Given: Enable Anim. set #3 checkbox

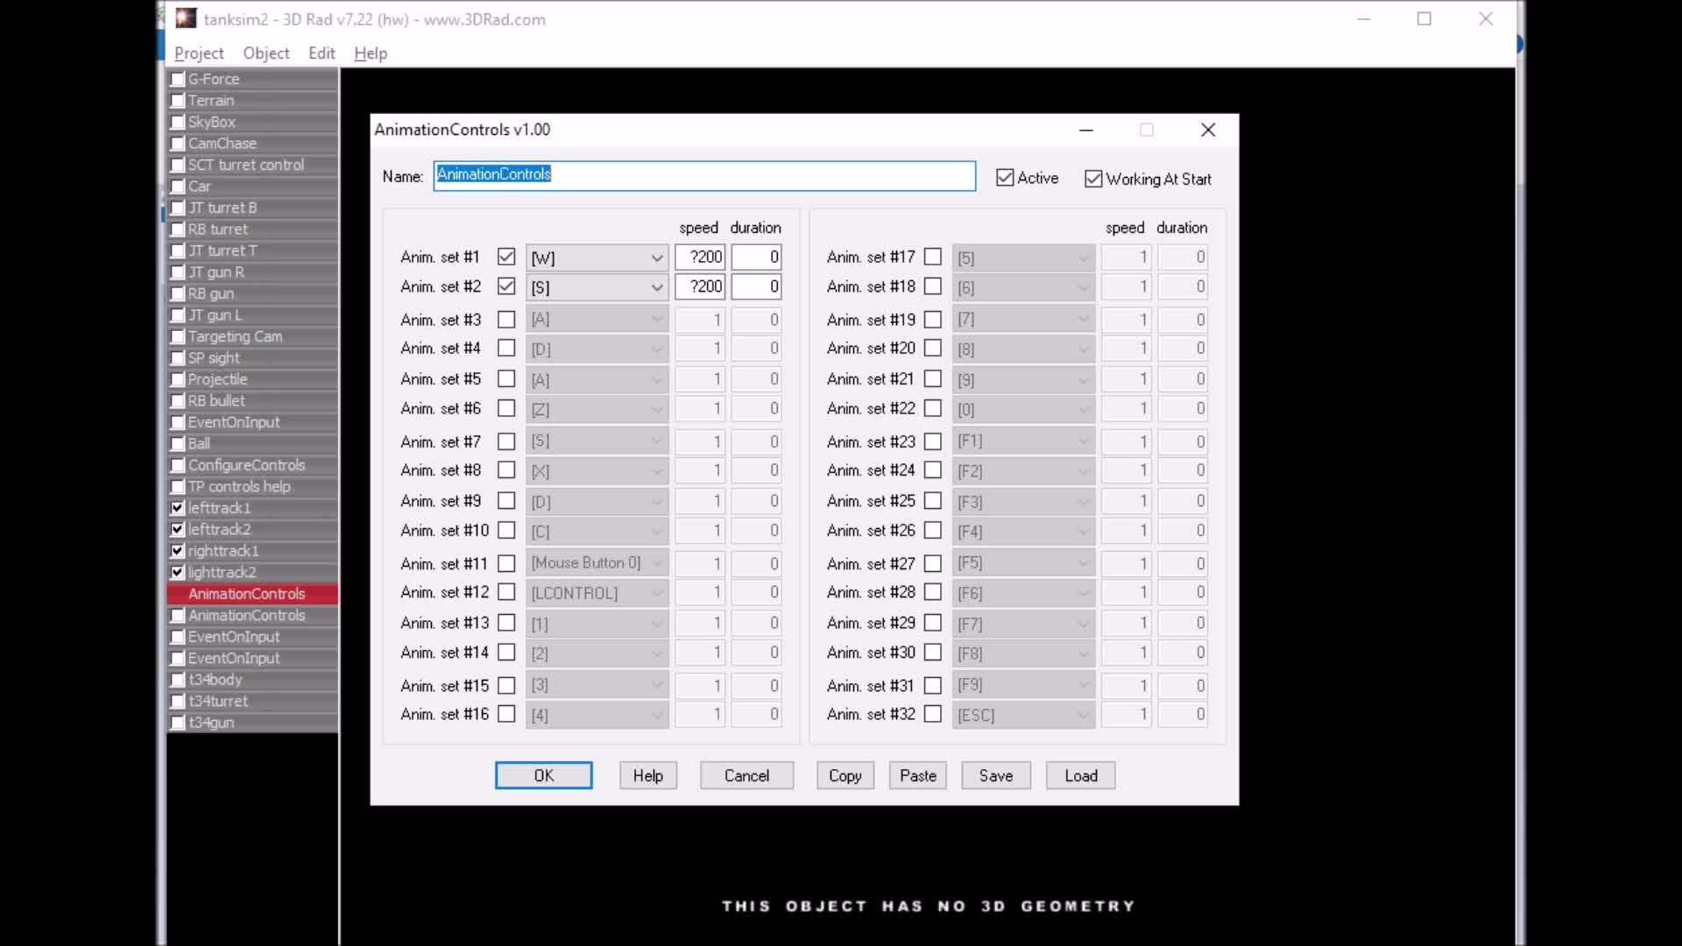Looking at the screenshot, I should [506, 320].
